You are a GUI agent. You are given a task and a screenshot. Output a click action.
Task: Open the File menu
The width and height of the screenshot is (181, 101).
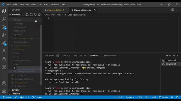coord(9,4)
